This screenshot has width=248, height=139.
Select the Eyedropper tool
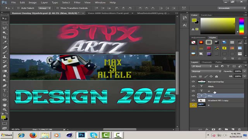[4, 42]
